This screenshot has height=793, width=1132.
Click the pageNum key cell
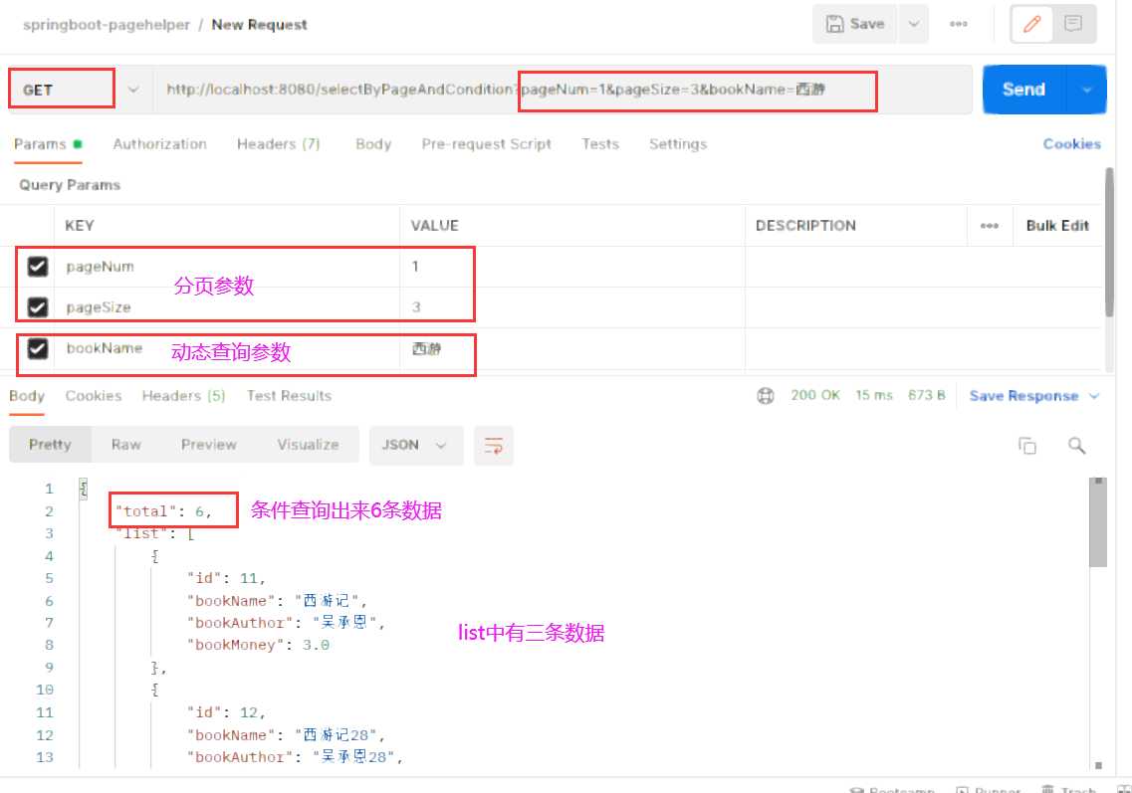227,267
